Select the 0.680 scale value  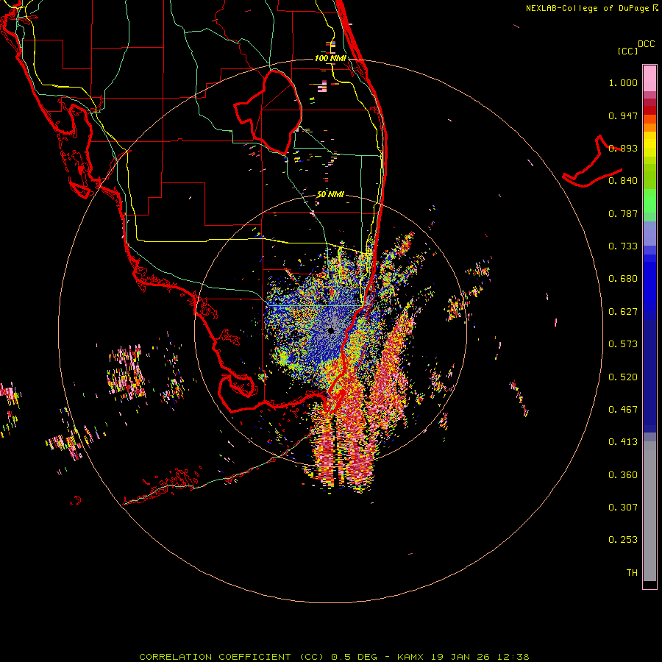point(623,279)
